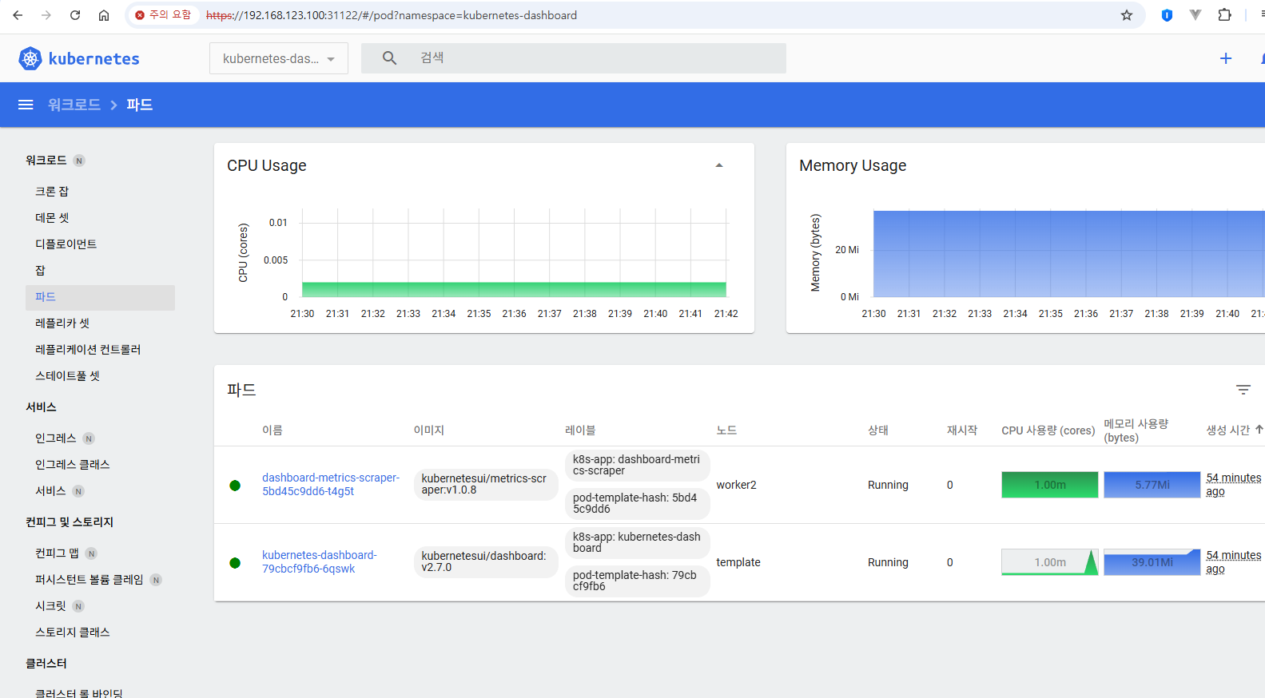The image size is (1265, 698).
Task: Open dashboard-metrics-scraper-5bd45c9dd6-t4g5t pod link
Action: [x=331, y=485]
